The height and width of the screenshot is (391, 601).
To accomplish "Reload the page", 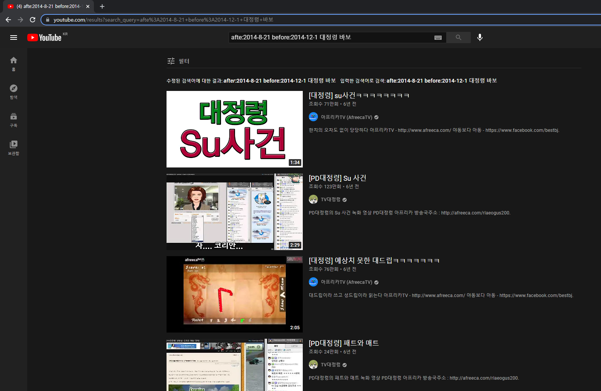I will pyautogui.click(x=33, y=20).
